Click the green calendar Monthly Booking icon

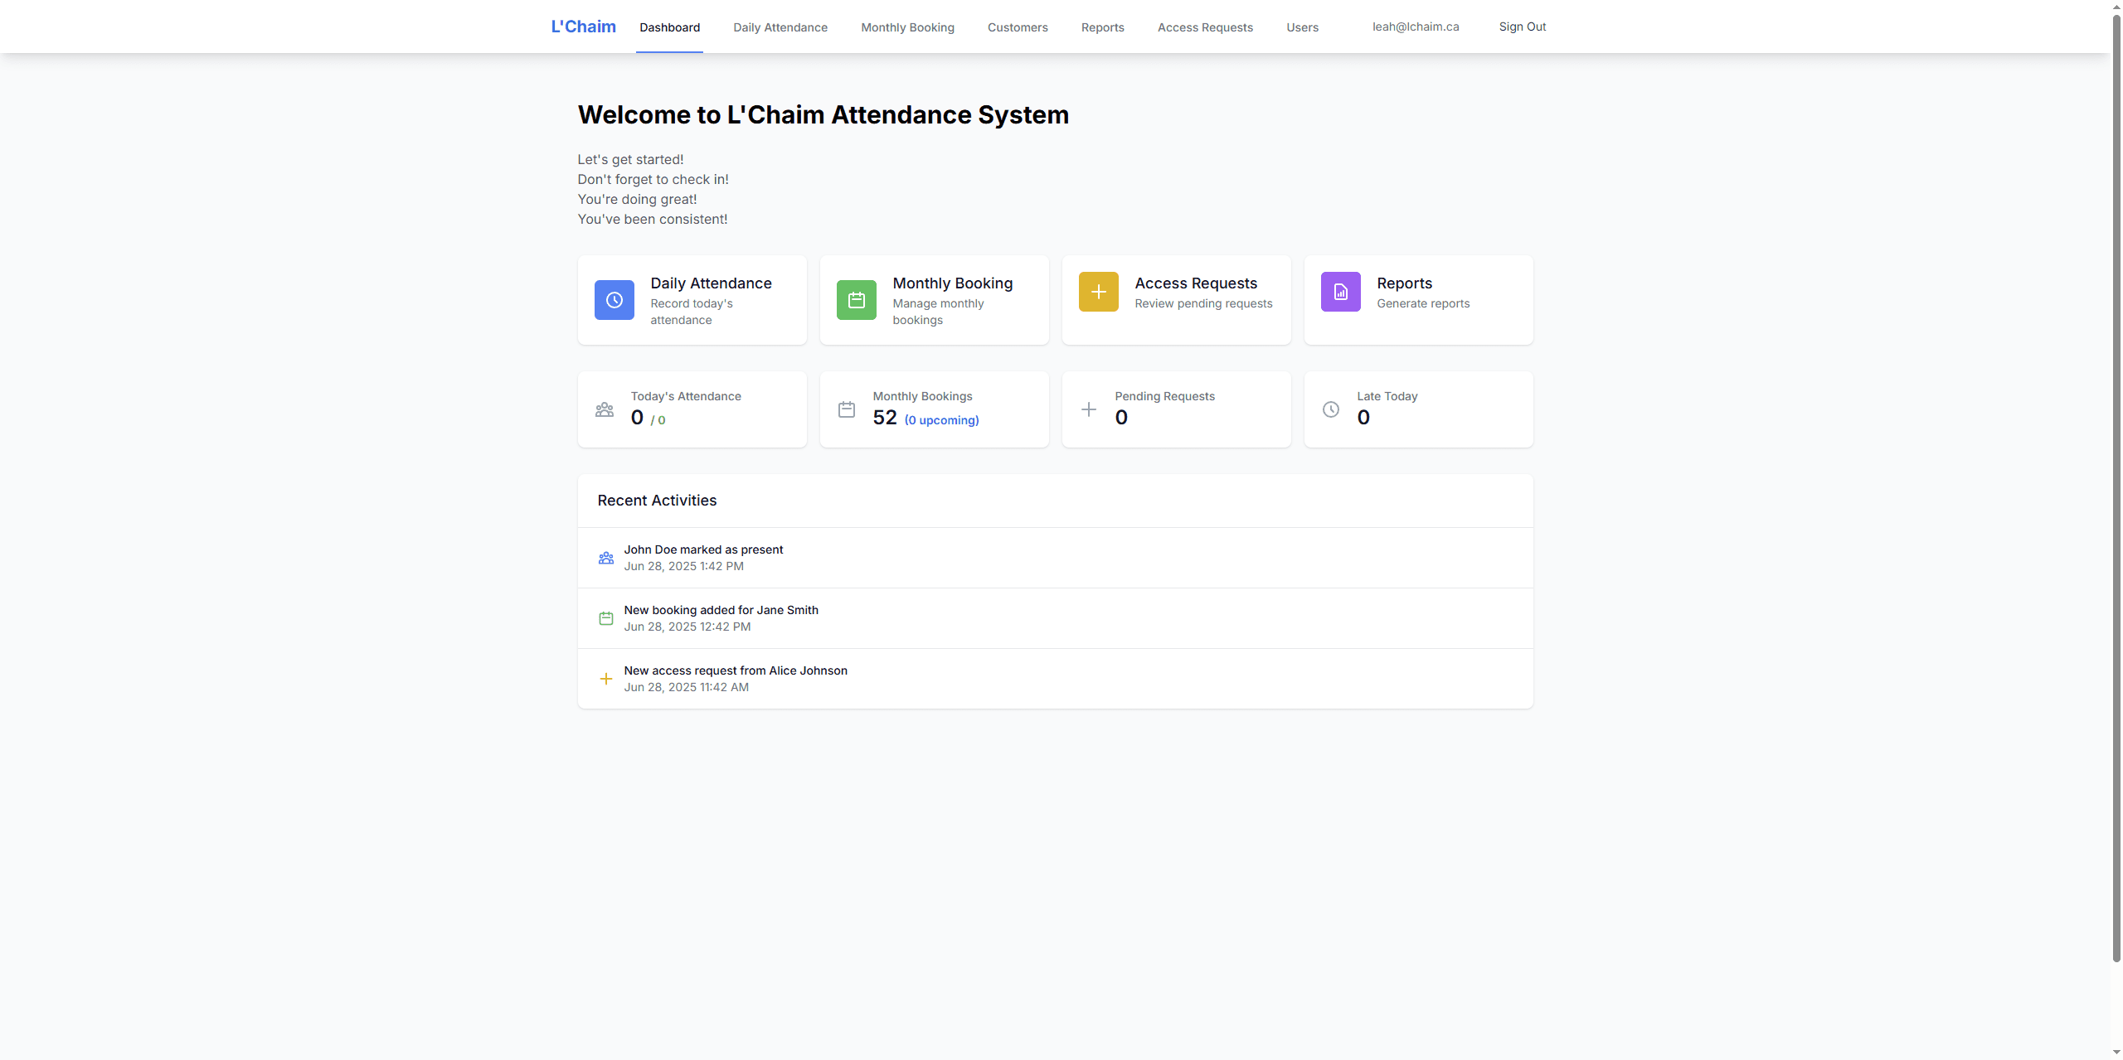pyautogui.click(x=856, y=300)
